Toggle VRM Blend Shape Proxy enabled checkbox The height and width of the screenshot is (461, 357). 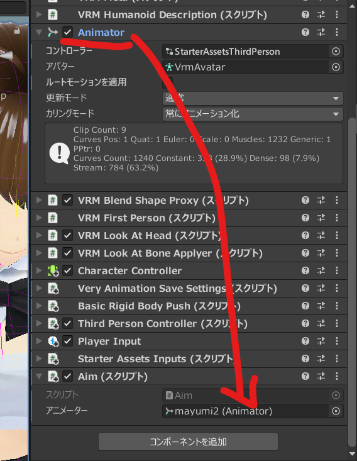point(68,200)
